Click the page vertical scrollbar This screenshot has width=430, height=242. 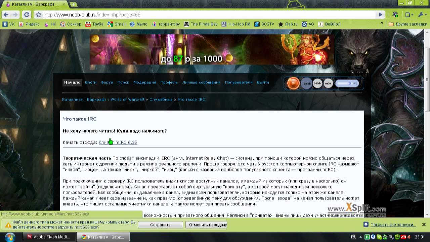pyautogui.click(x=427, y=79)
